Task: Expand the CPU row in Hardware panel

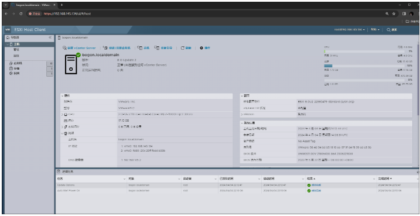Action: (63, 114)
